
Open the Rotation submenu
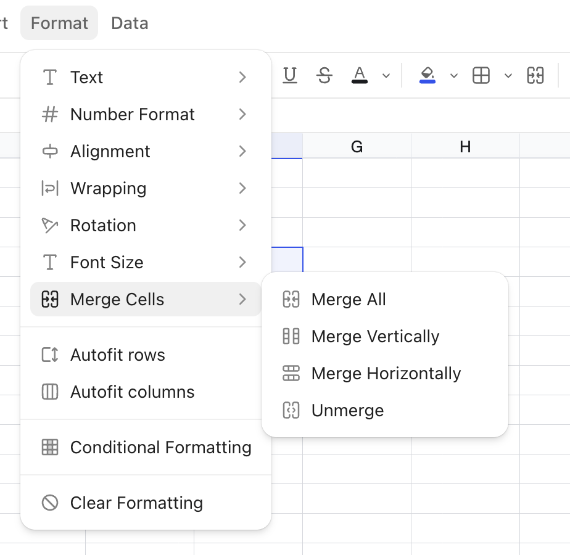(146, 225)
